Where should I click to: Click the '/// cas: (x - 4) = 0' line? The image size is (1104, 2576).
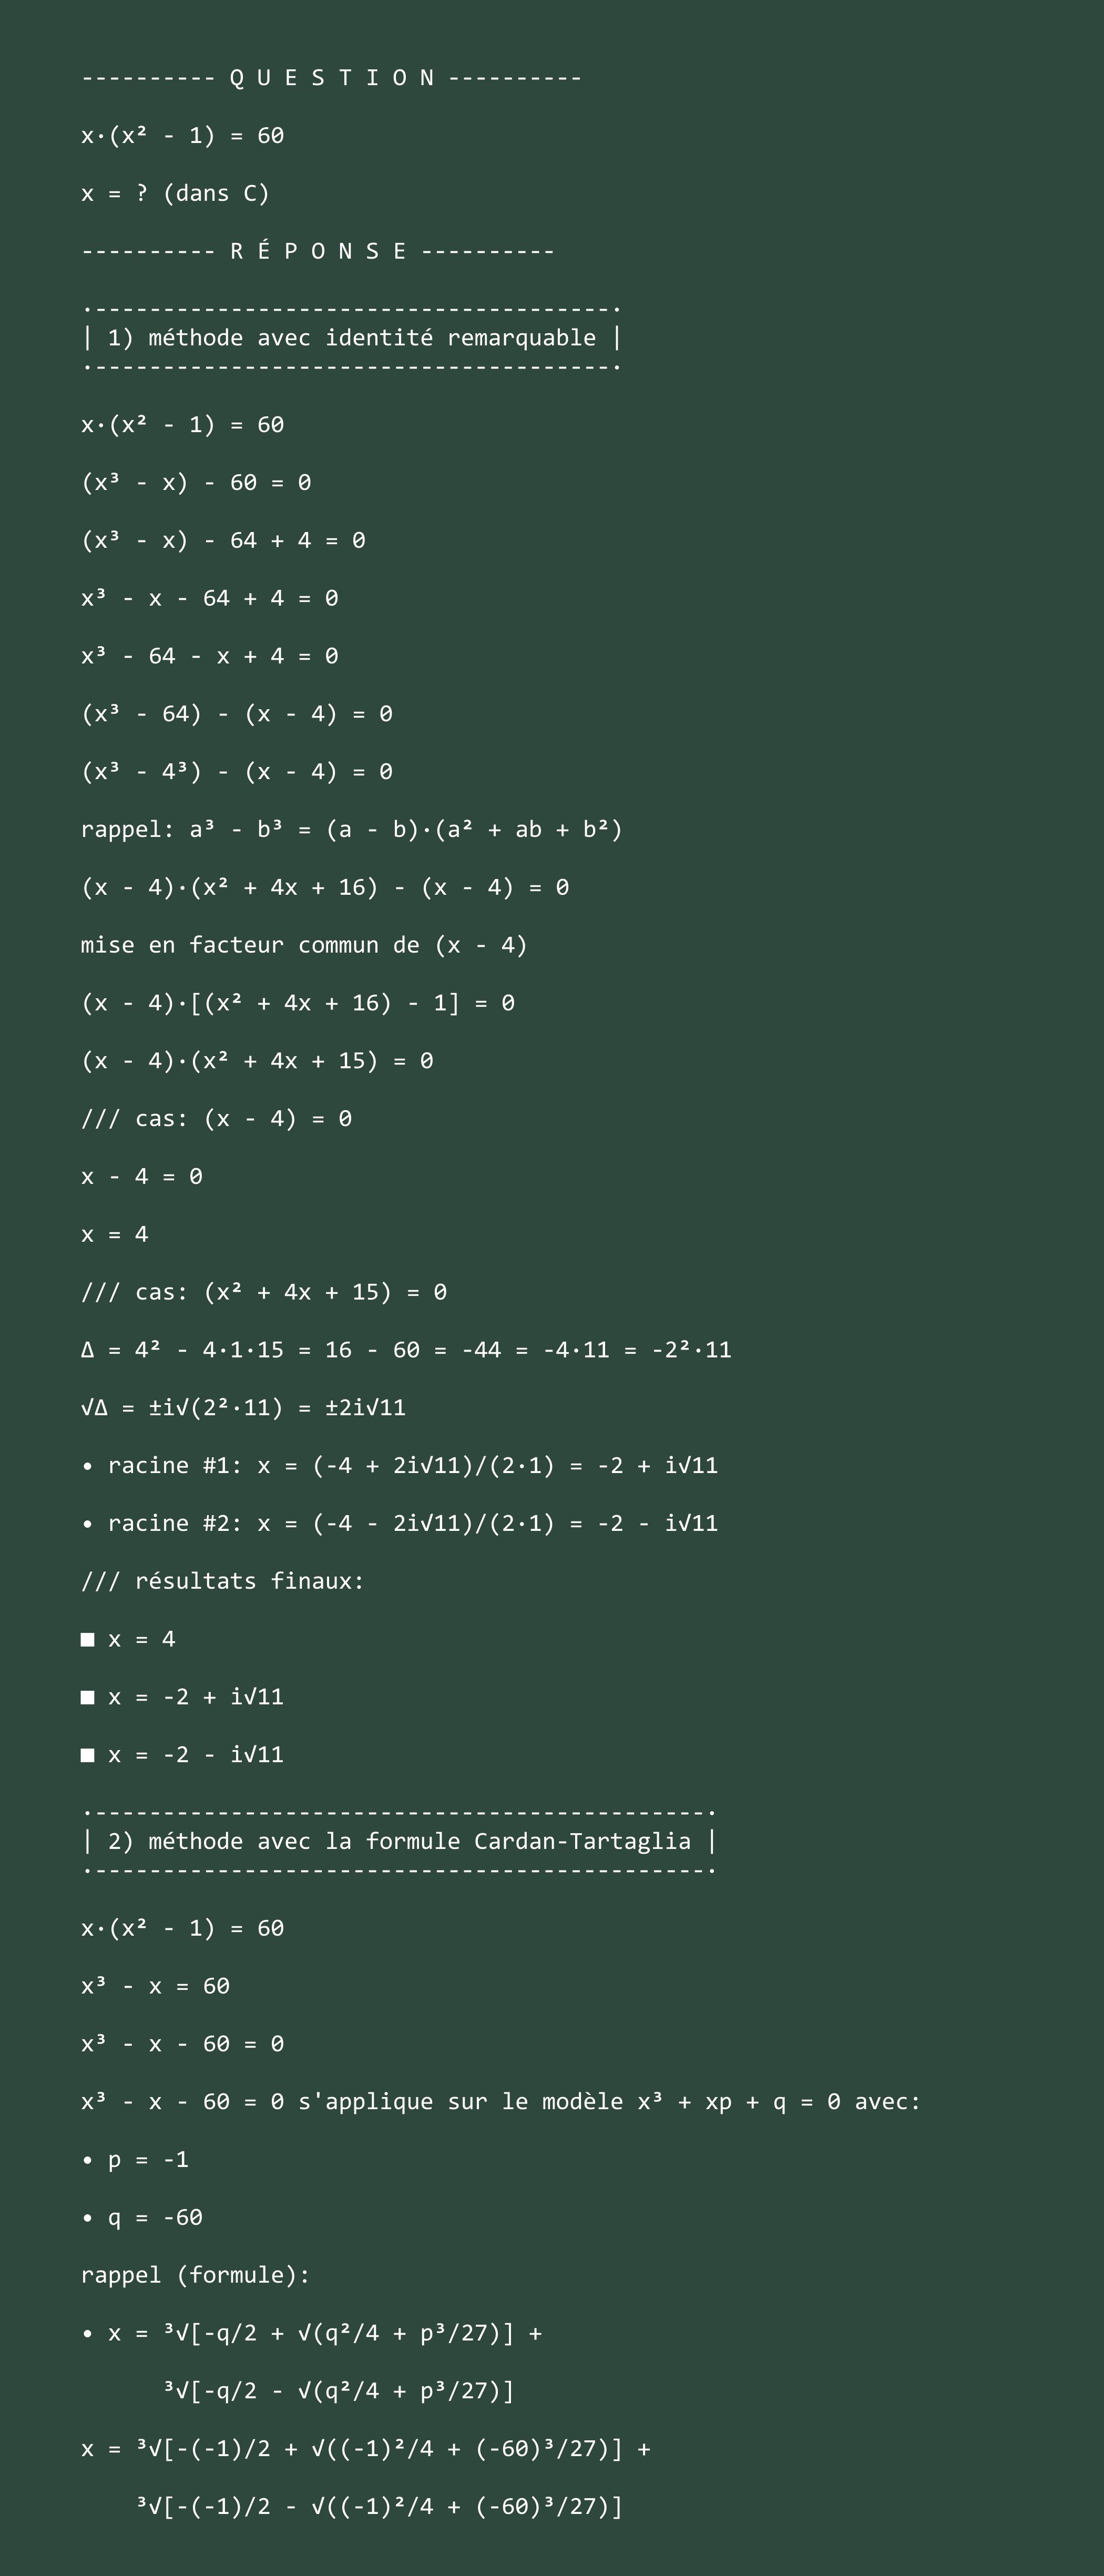(x=216, y=1118)
